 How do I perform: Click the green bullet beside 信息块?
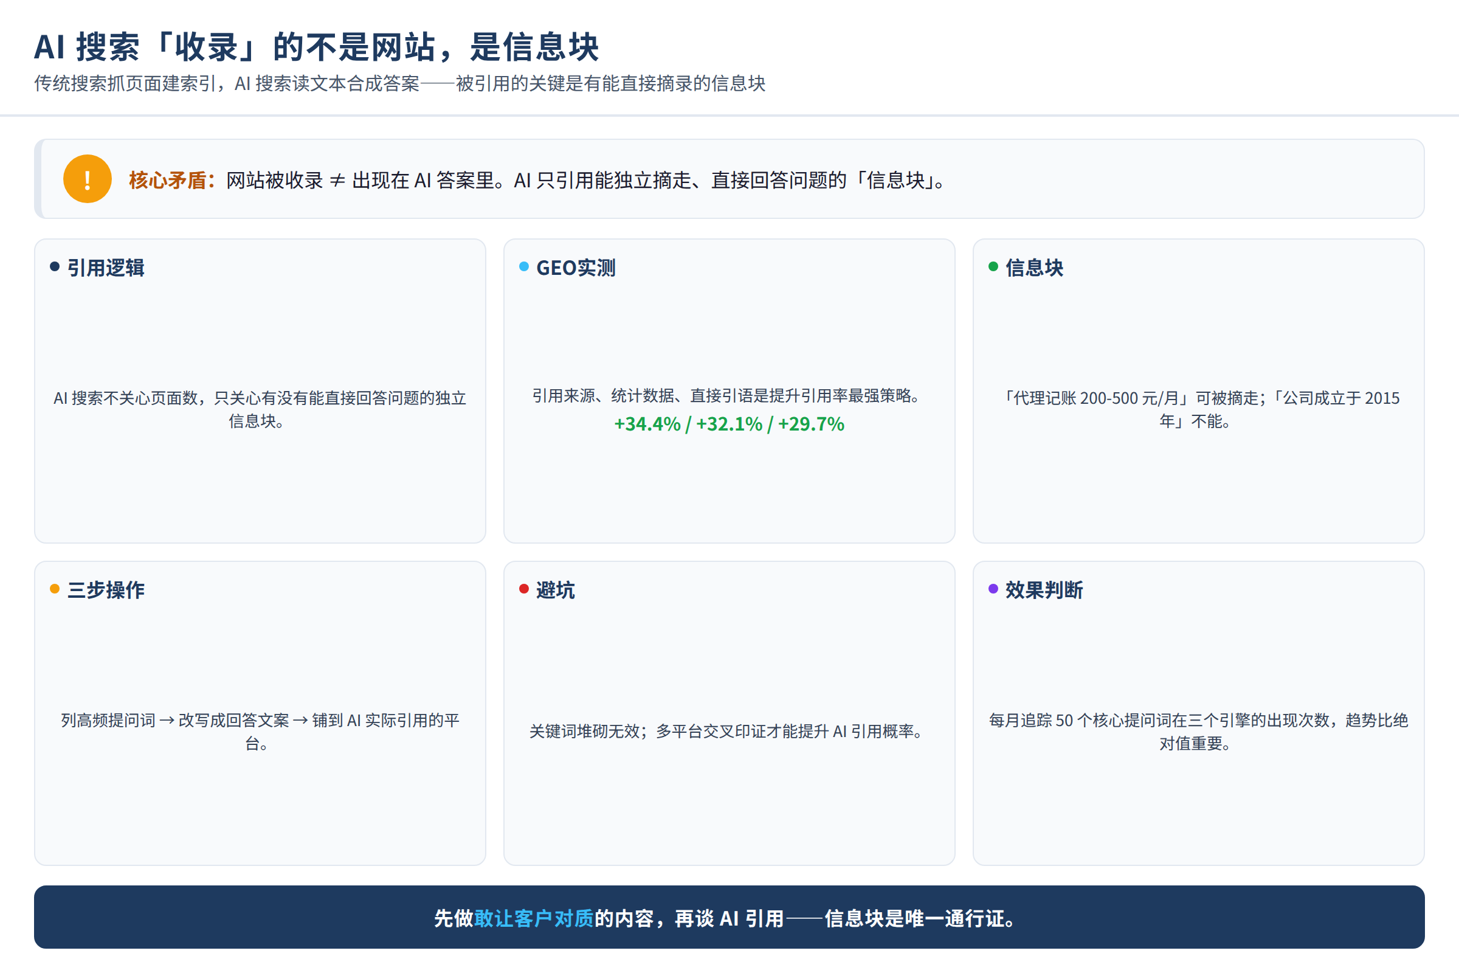[993, 267]
